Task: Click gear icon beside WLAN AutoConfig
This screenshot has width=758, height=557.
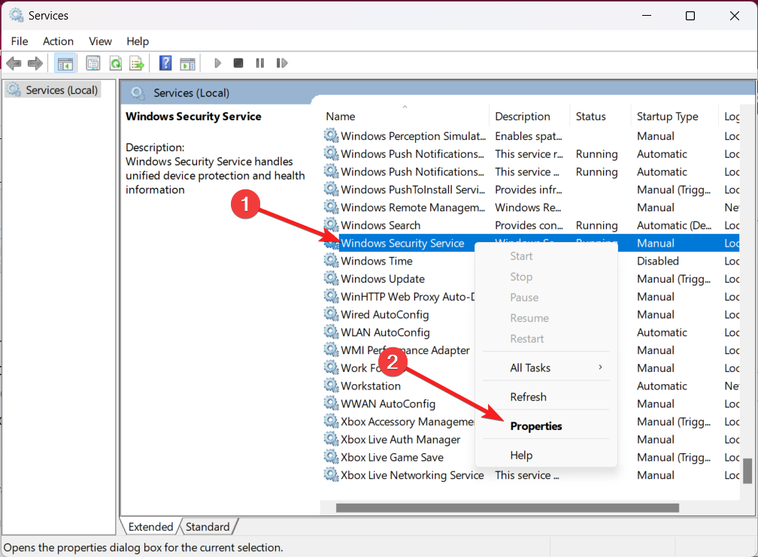Action: 331,332
